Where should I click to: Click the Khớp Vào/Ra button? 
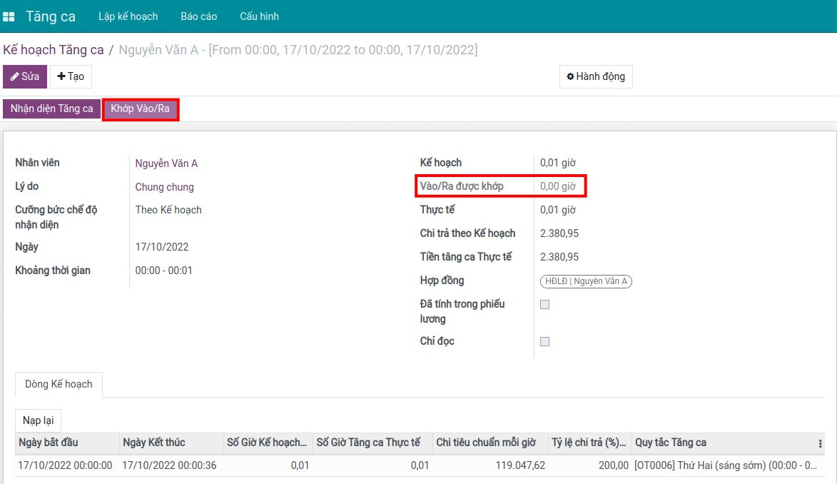coord(140,109)
